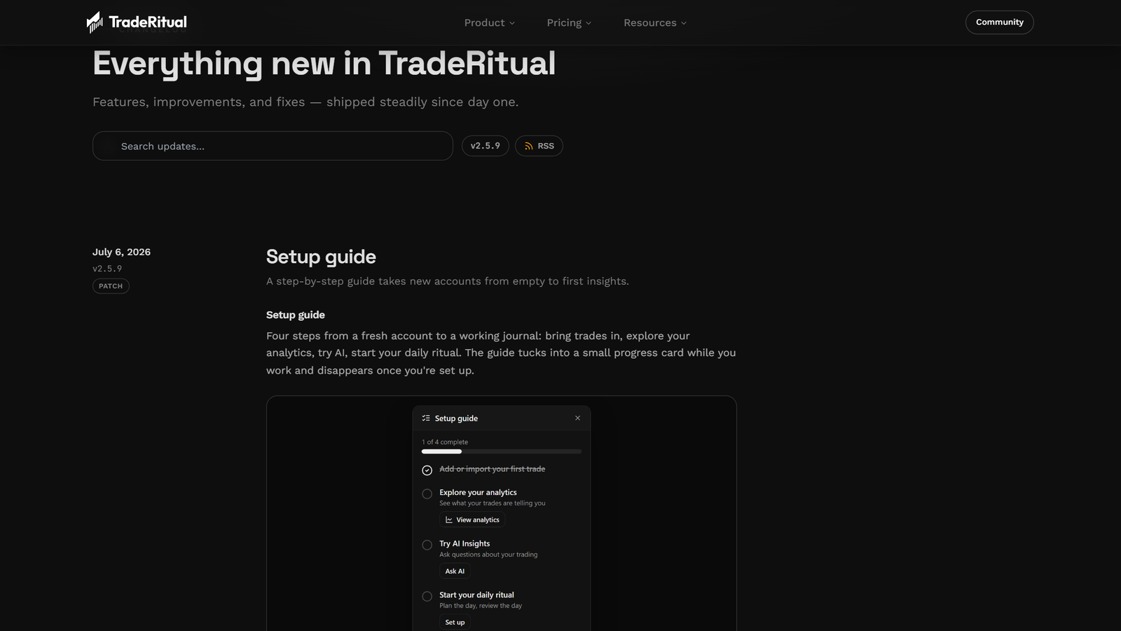
Task: Click the TradeRitual logo icon
Action: point(95,22)
